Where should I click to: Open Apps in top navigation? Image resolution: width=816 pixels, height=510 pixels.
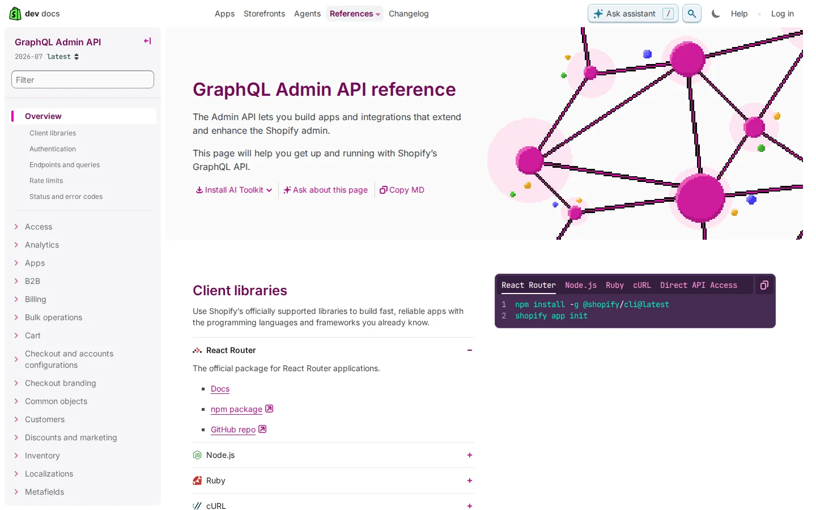point(224,14)
